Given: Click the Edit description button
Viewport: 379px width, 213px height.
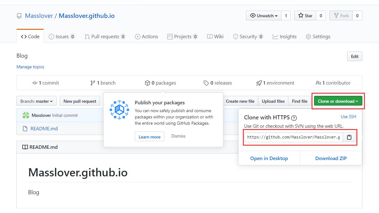Looking at the screenshot, I should pos(355,56).
